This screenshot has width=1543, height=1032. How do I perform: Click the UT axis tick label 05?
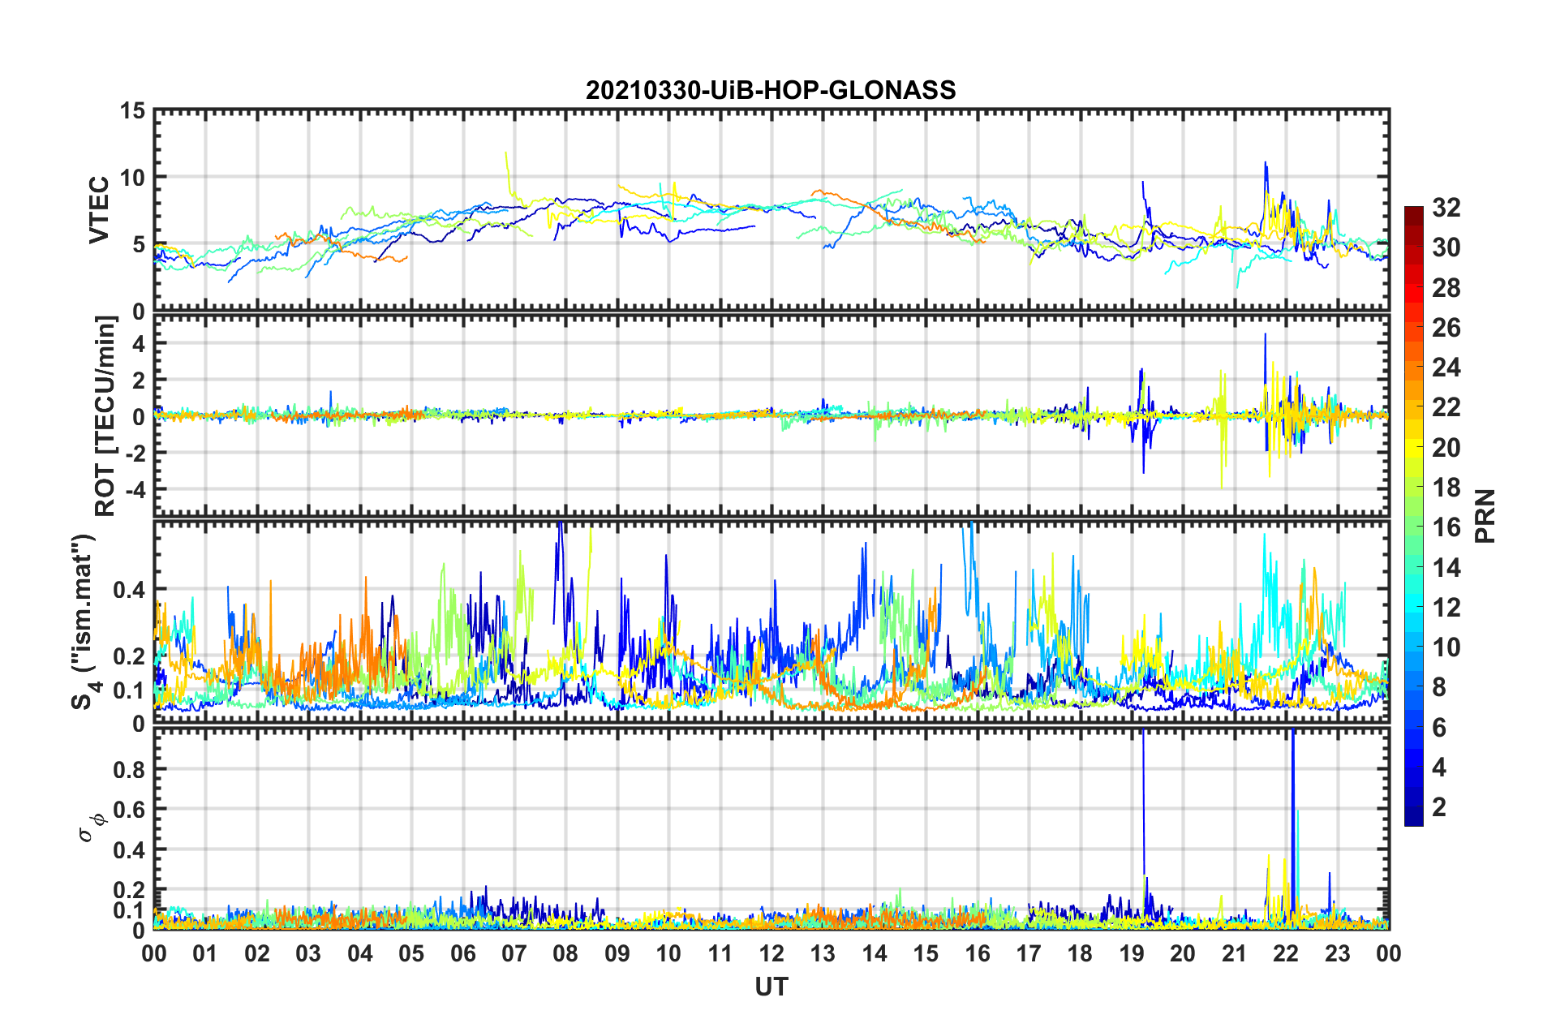point(411,953)
